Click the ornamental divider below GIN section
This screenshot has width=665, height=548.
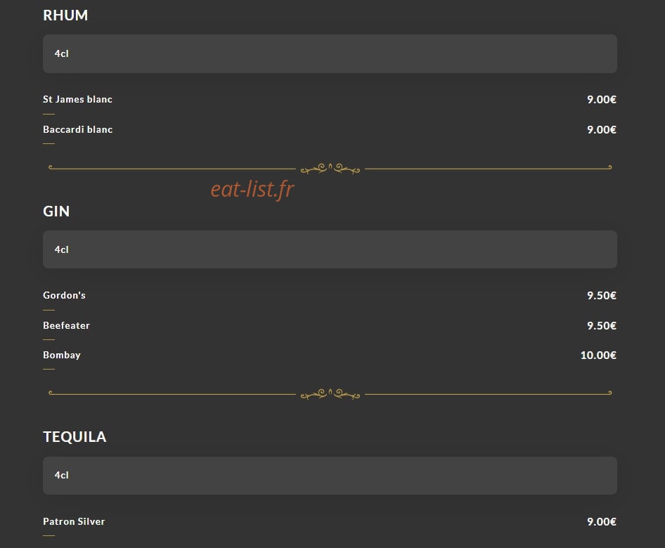tap(330, 394)
